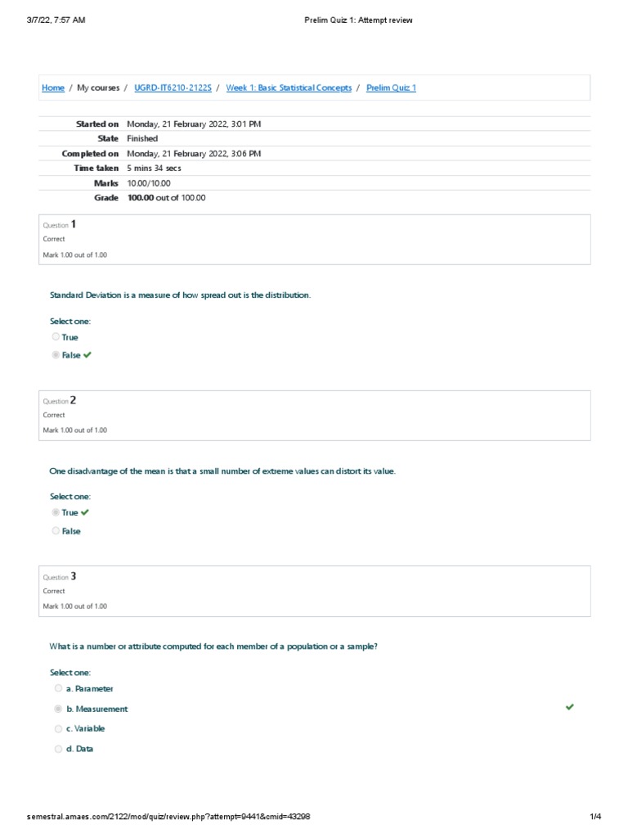Choose option b. Measurement
Screen dimensions: 628x838
point(58,709)
